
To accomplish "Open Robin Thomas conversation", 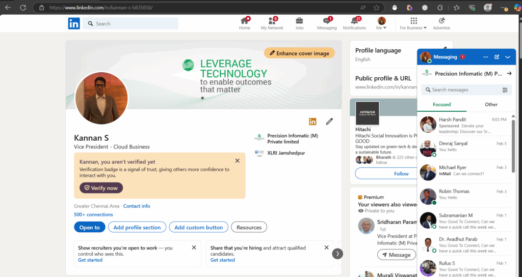I will click(x=464, y=196).
